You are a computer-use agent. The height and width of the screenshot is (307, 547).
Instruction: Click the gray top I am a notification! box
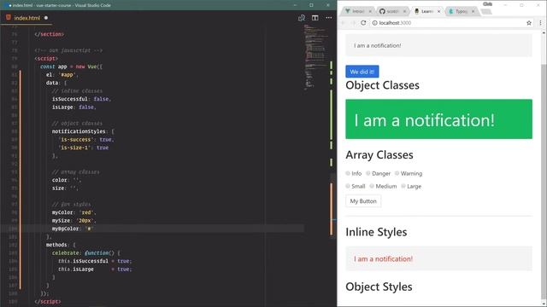click(x=438, y=45)
